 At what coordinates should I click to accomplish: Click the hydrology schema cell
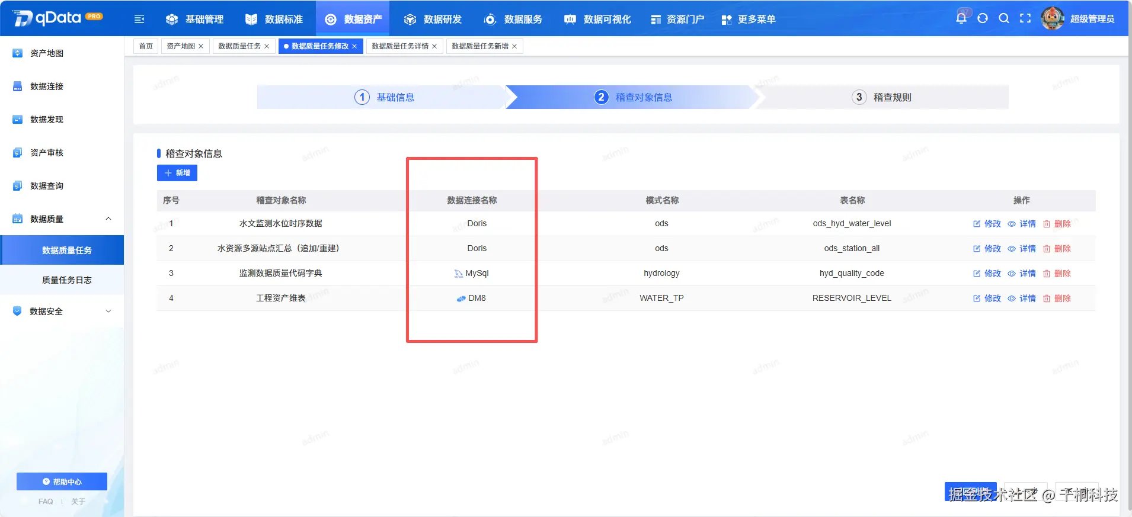(x=661, y=273)
